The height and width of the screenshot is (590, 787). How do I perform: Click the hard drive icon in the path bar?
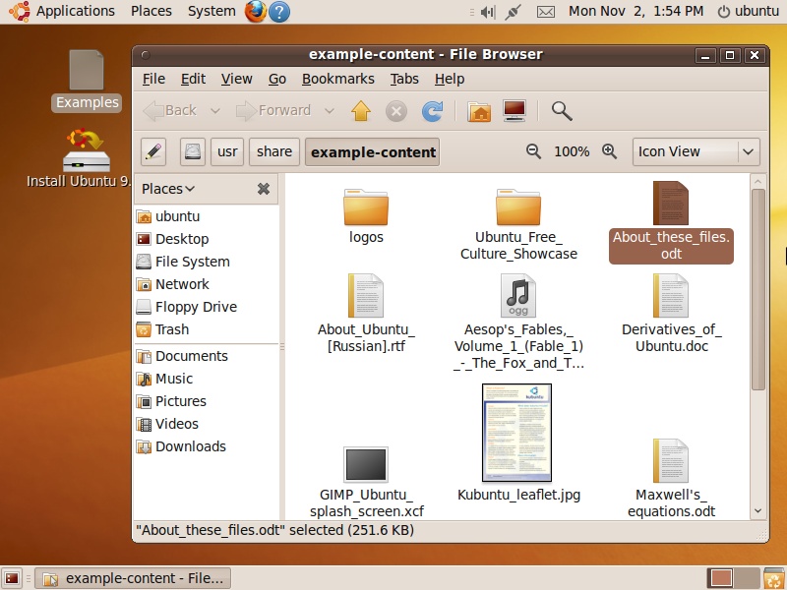click(x=192, y=151)
